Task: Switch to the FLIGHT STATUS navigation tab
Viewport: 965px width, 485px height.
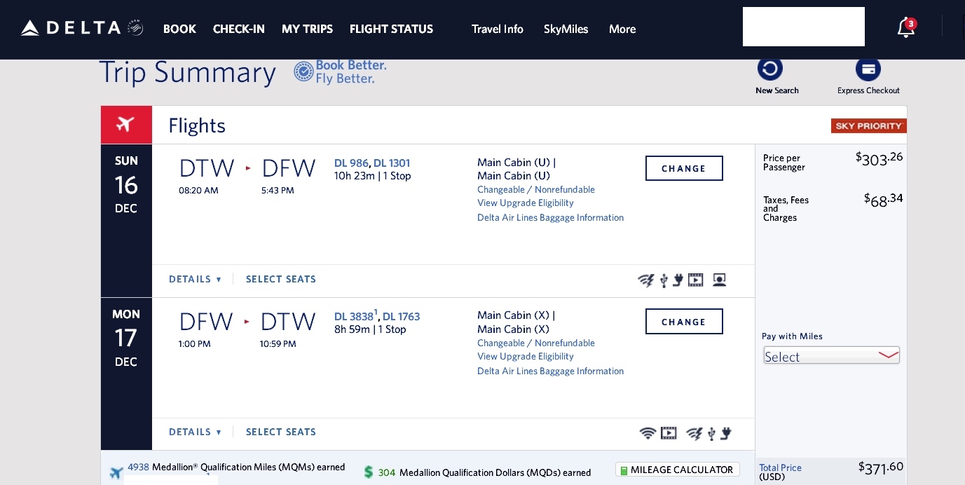Action: click(391, 29)
